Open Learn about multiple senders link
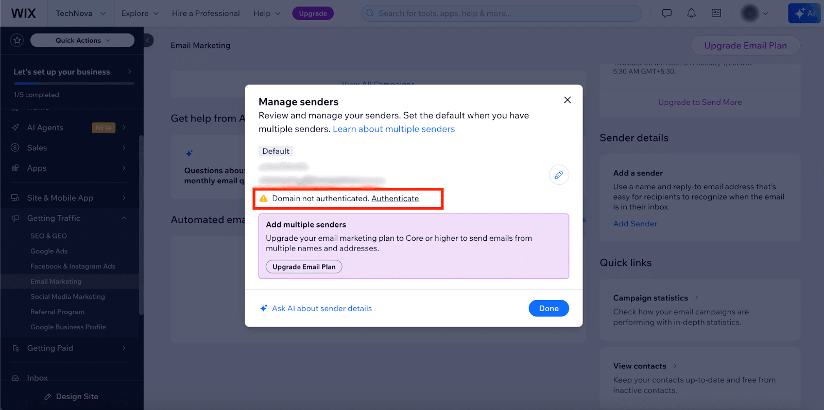The width and height of the screenshot is (824, 410). click(x=393, y=129)
